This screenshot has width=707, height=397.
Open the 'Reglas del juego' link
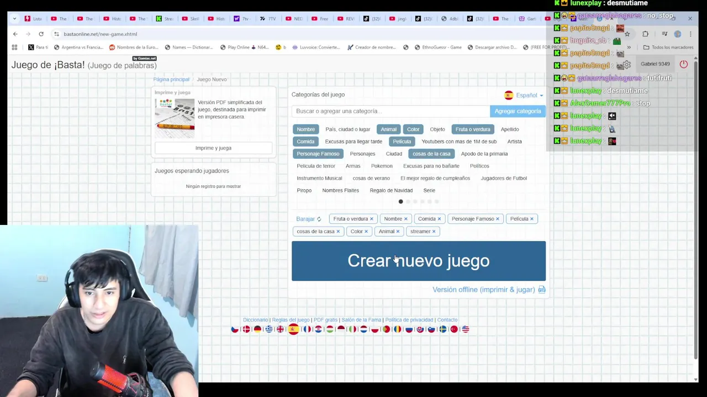pyautogui.click(x=291, y=320)
